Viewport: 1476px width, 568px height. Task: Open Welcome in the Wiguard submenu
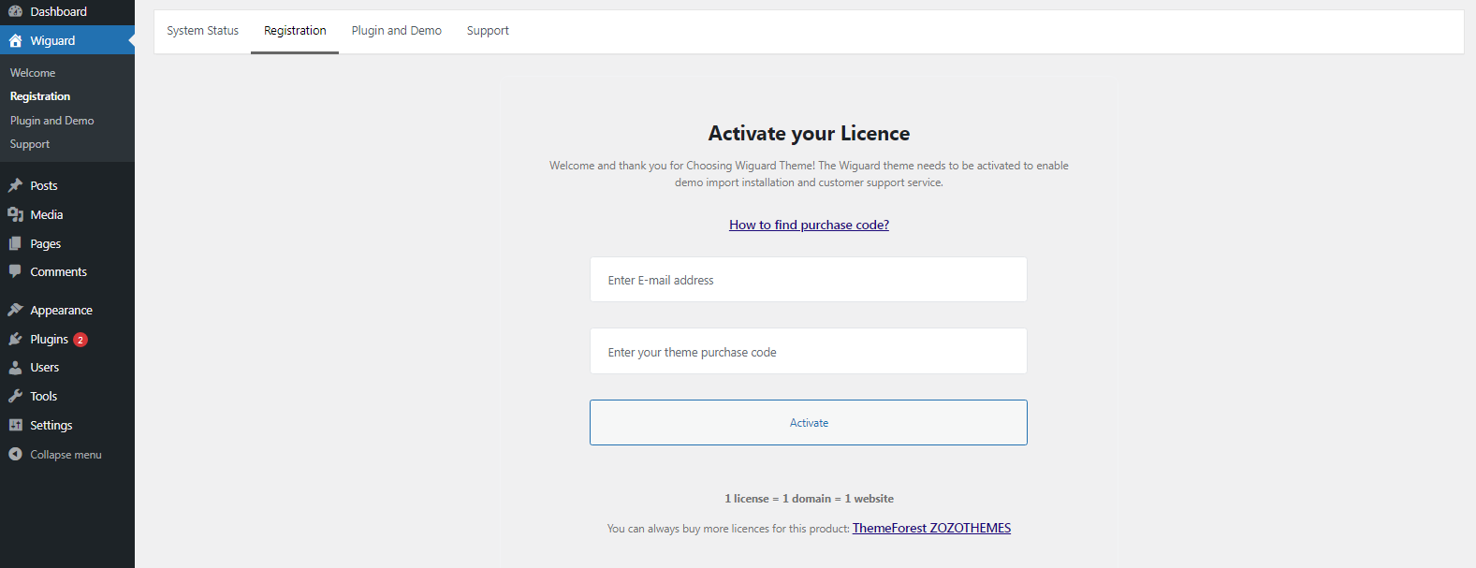coord(33,73)
